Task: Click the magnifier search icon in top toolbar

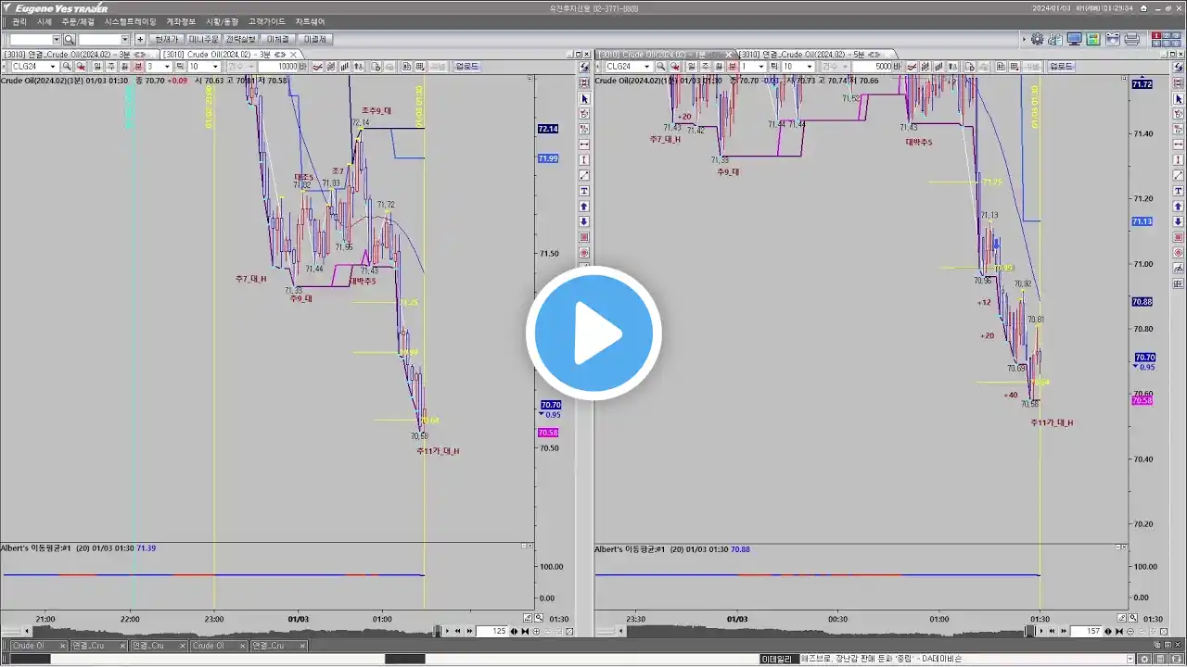Action: pyautogui.click(x=70, y=39)
